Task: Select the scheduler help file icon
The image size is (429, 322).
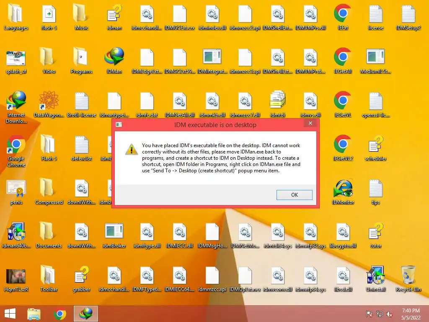Action: 375,144
